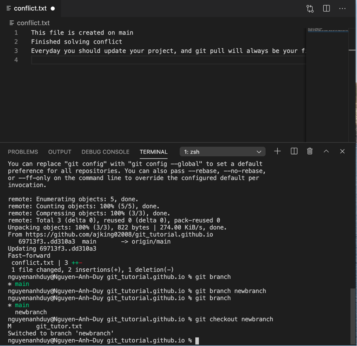Open editor More Actions ellipsis menu
357x346 pixels.
click(342, 9)
